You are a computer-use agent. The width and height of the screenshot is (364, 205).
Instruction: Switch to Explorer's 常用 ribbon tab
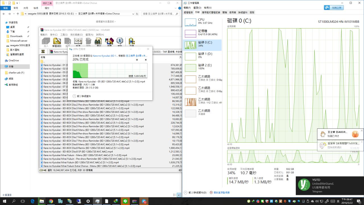16,8
